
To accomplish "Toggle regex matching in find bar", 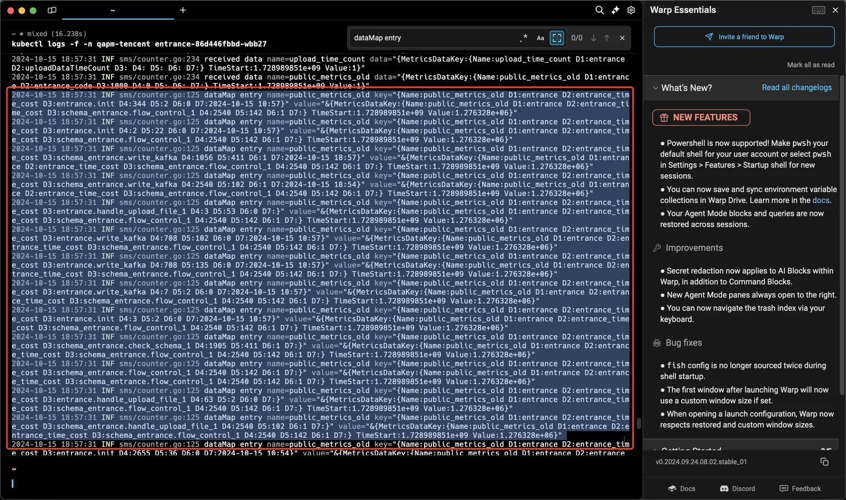I will (524, 38).
